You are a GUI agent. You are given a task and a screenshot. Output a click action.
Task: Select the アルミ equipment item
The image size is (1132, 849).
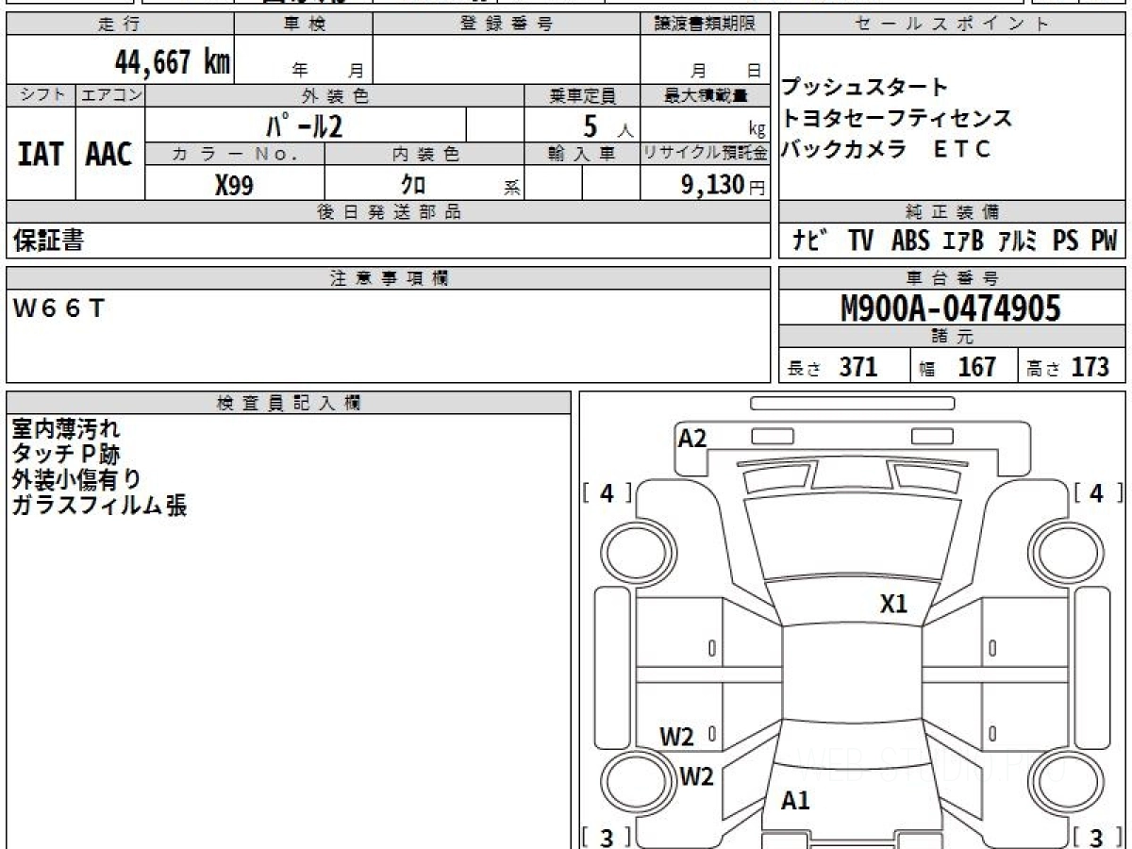point(1018,241)
